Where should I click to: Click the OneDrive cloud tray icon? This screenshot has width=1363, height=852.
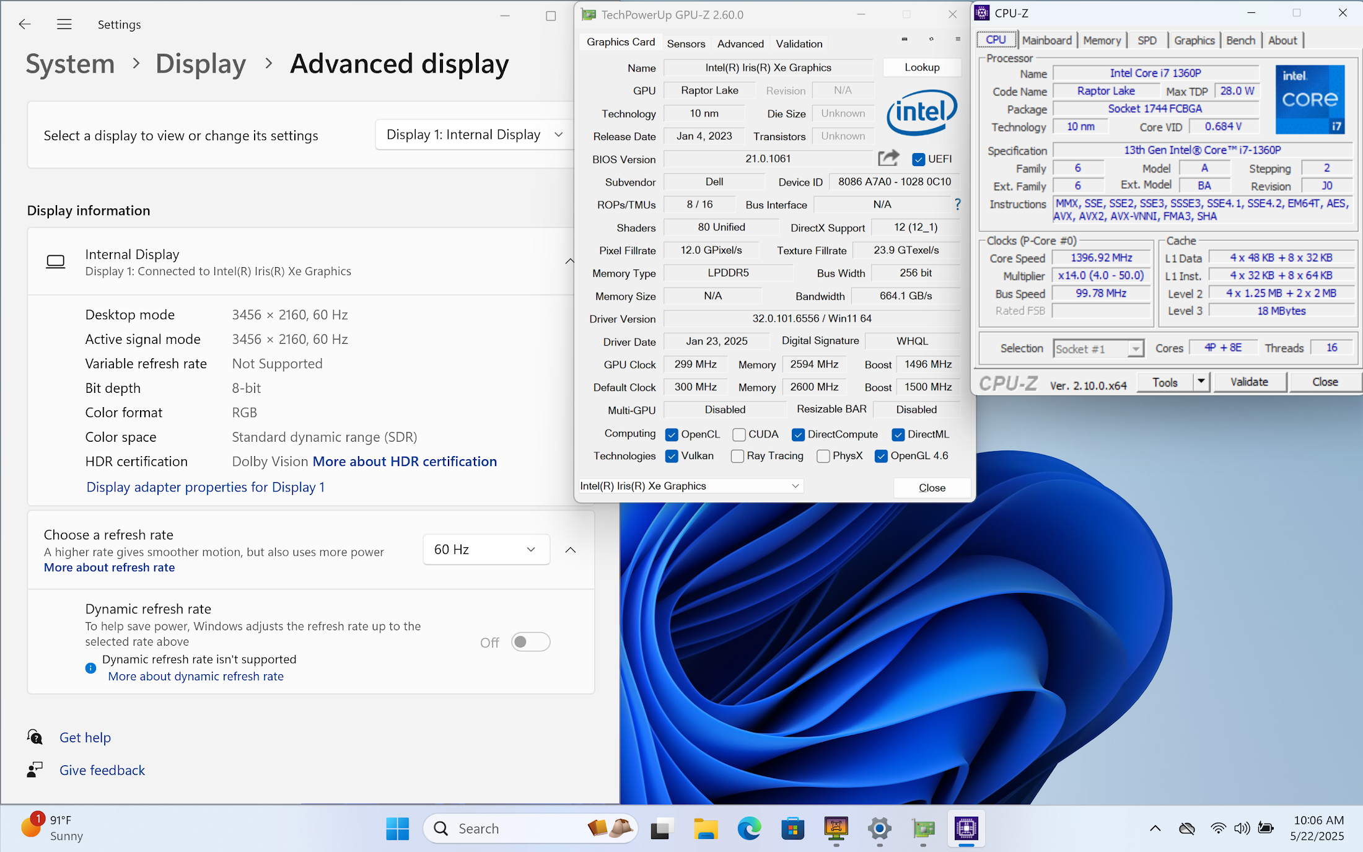coord(1187,828)
